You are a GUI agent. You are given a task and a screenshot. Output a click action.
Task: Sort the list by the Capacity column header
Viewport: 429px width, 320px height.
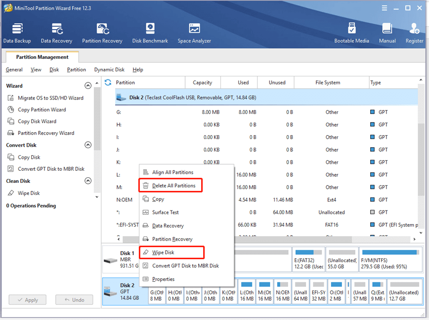[203, 82]
